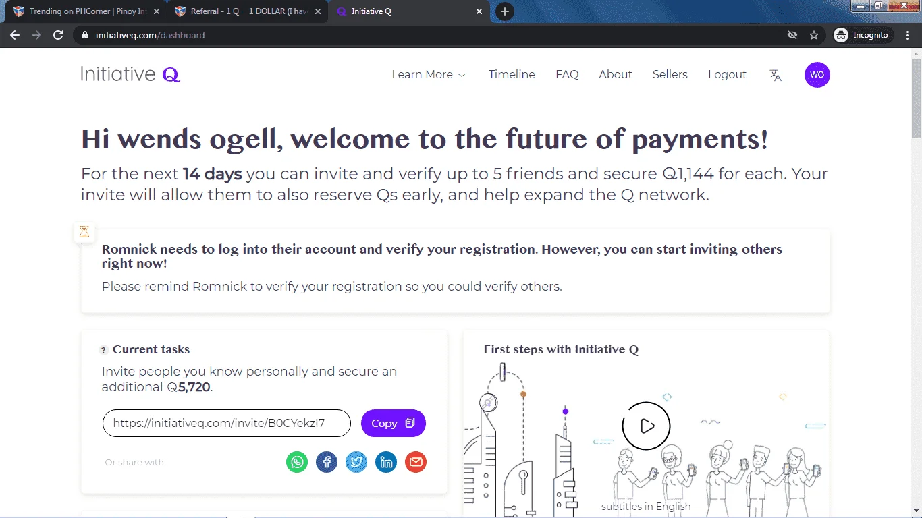Bookmark this page with the star icon
The width and height of the screenshot is (922, 518).
click(814, 35)
